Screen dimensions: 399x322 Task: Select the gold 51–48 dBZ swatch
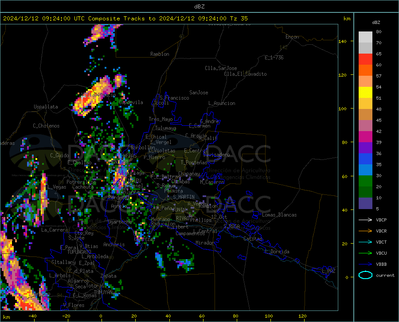click(365, 104)
